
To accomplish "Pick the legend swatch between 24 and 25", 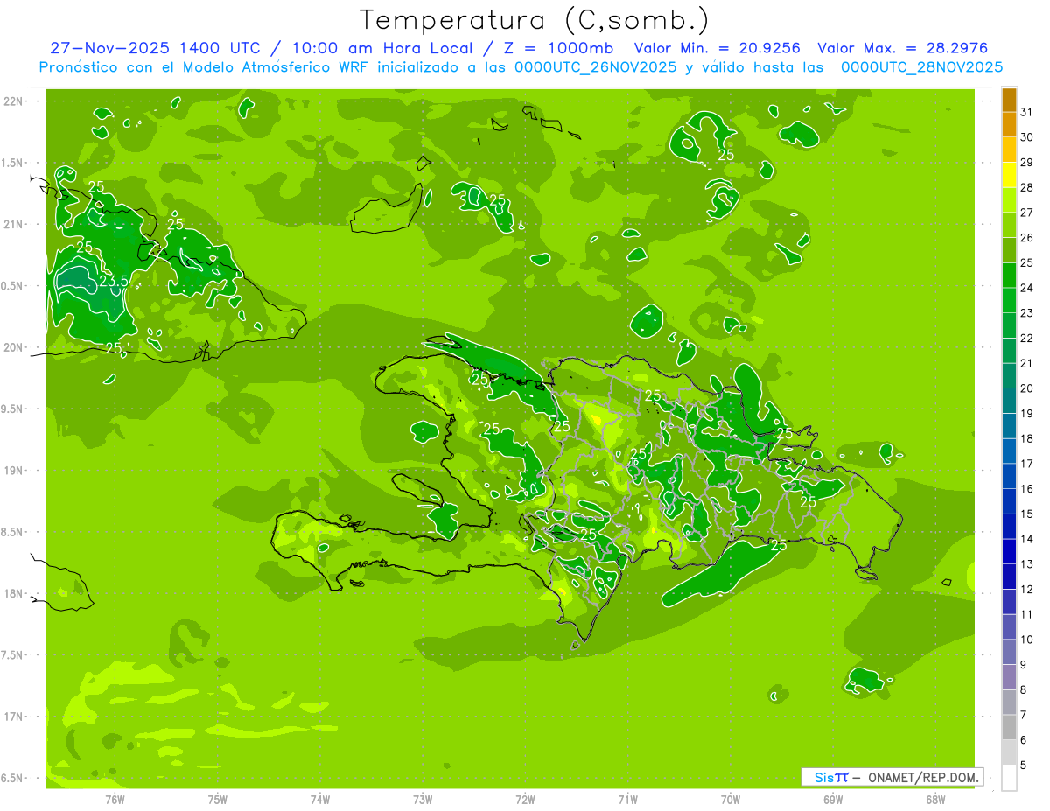I will 1009,276.
